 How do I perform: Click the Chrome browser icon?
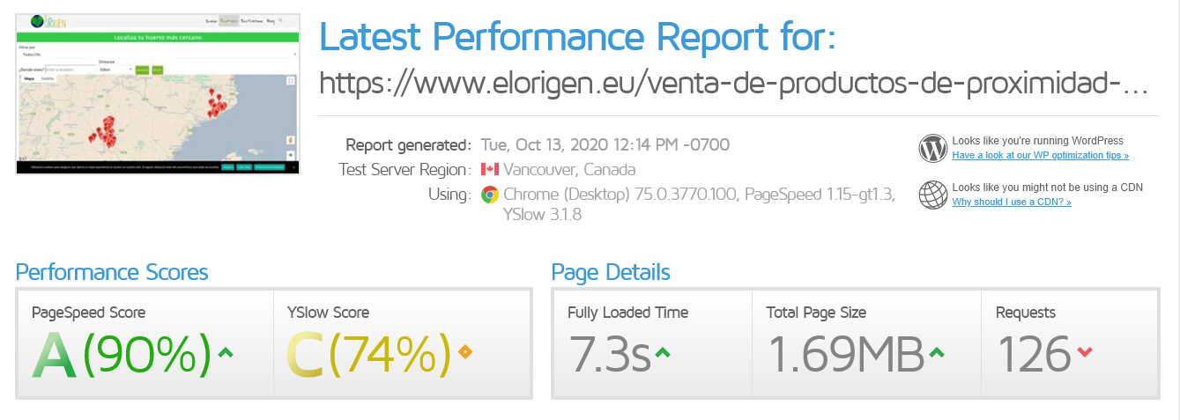tap(489, 195)
